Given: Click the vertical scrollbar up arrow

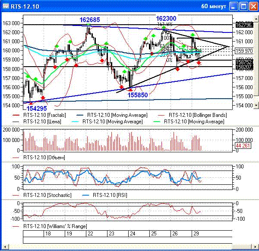Looking at the screenshot, I should point(256,19).
